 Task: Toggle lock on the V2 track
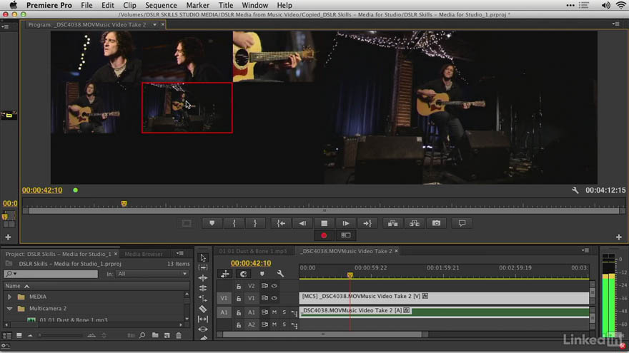(x=239, y=286)
